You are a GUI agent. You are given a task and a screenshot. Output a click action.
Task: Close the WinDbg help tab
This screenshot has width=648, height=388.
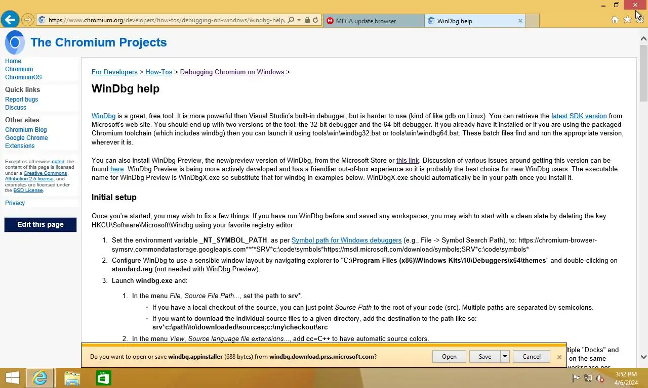[520, 21]
